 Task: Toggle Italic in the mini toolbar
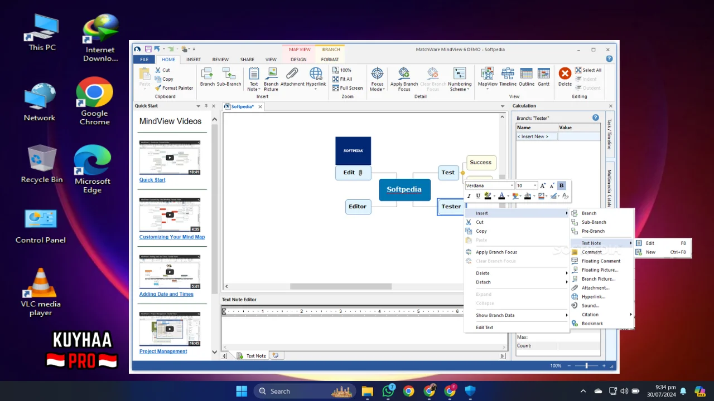(469, 195)
